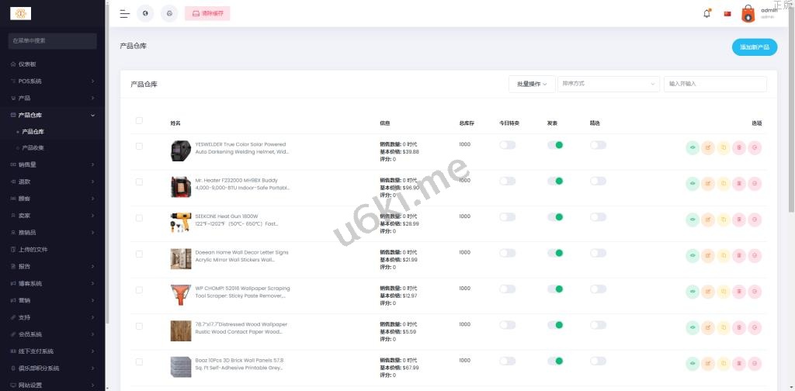Click the product search input field
The height and width of the screenshot is (391, 795).
(714, 84)
